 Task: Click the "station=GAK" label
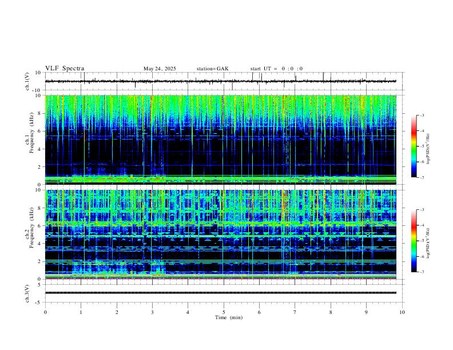(212, 69)
